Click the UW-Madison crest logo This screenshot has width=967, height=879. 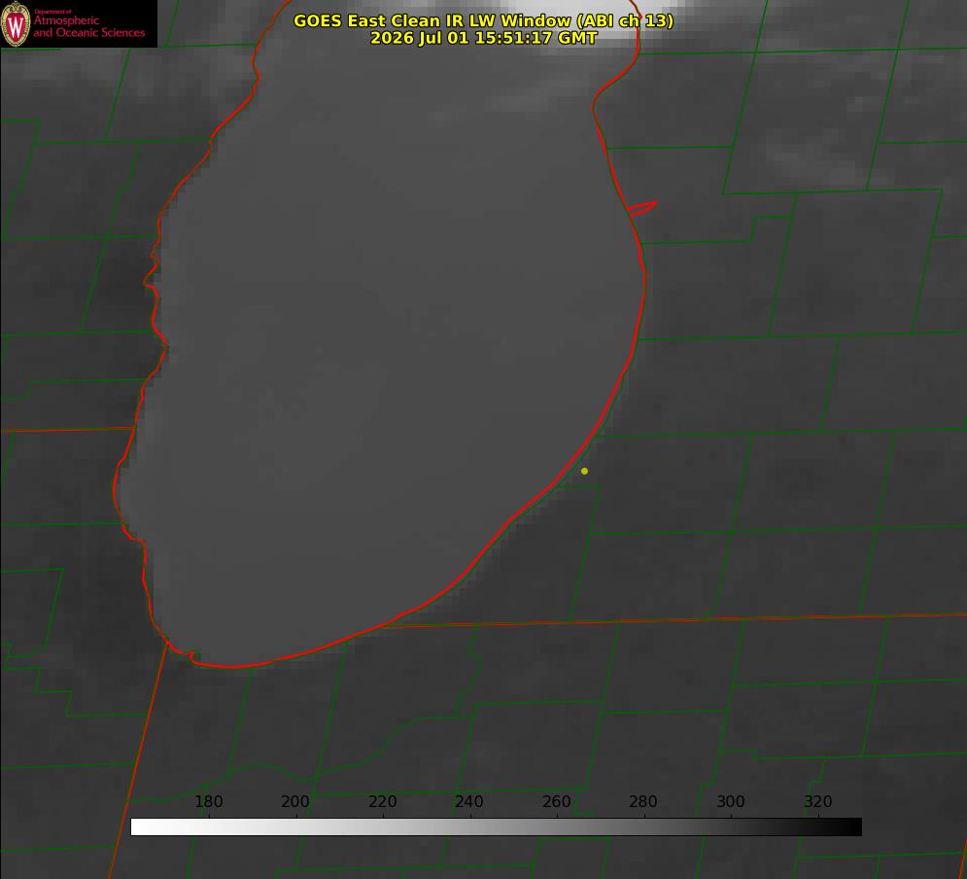tap(16, 24)
